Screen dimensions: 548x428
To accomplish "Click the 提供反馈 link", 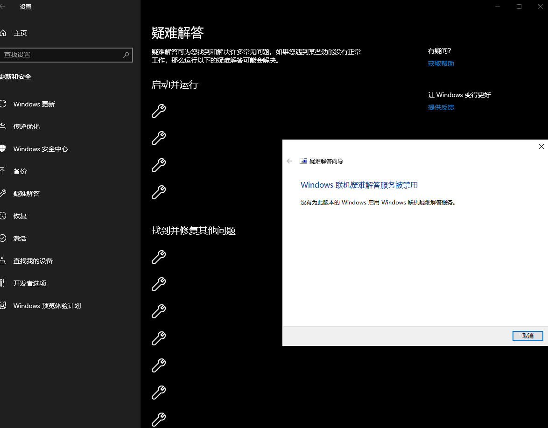I will pos(441,108).
